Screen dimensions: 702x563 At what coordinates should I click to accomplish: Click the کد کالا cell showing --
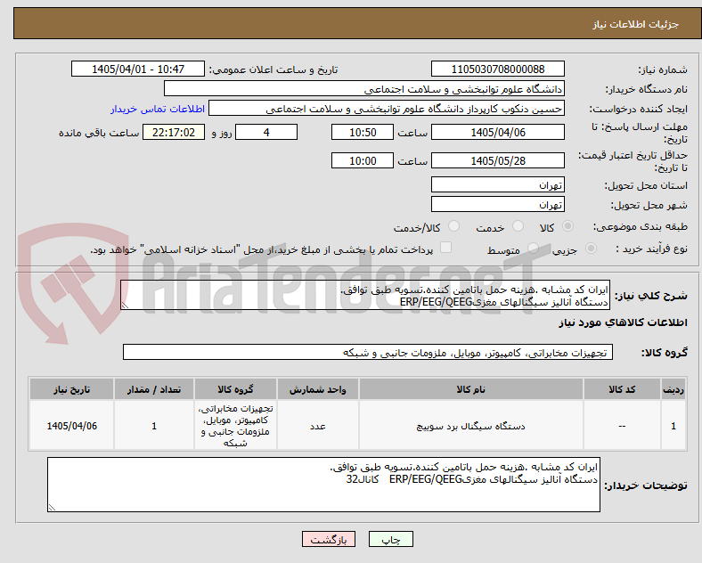tap(622, 426)
